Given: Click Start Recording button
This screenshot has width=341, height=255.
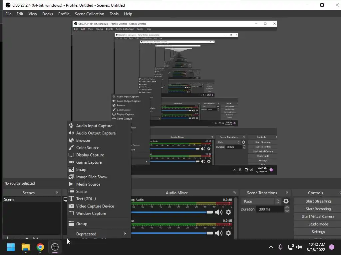Looking at the screenshot, I should point(318,209).
